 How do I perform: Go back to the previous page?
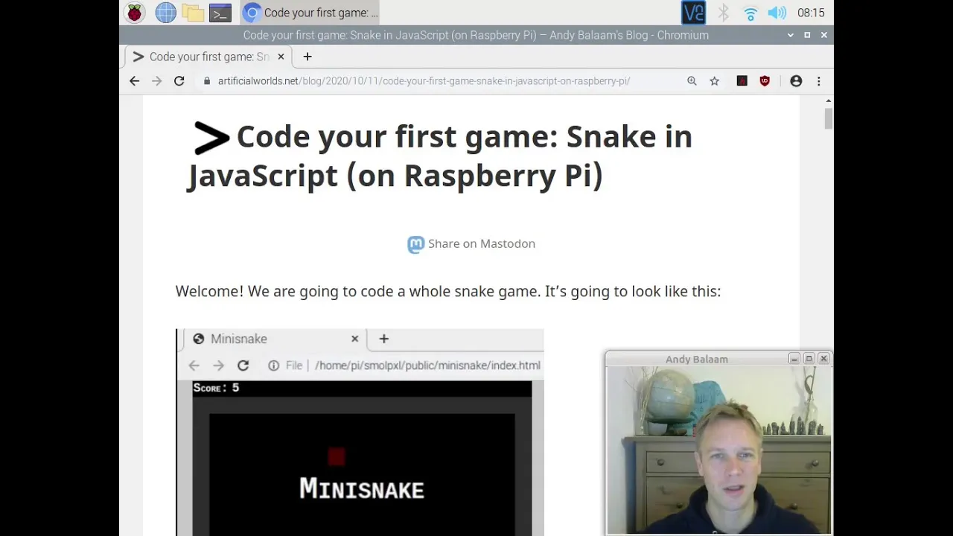pos(134,81)
